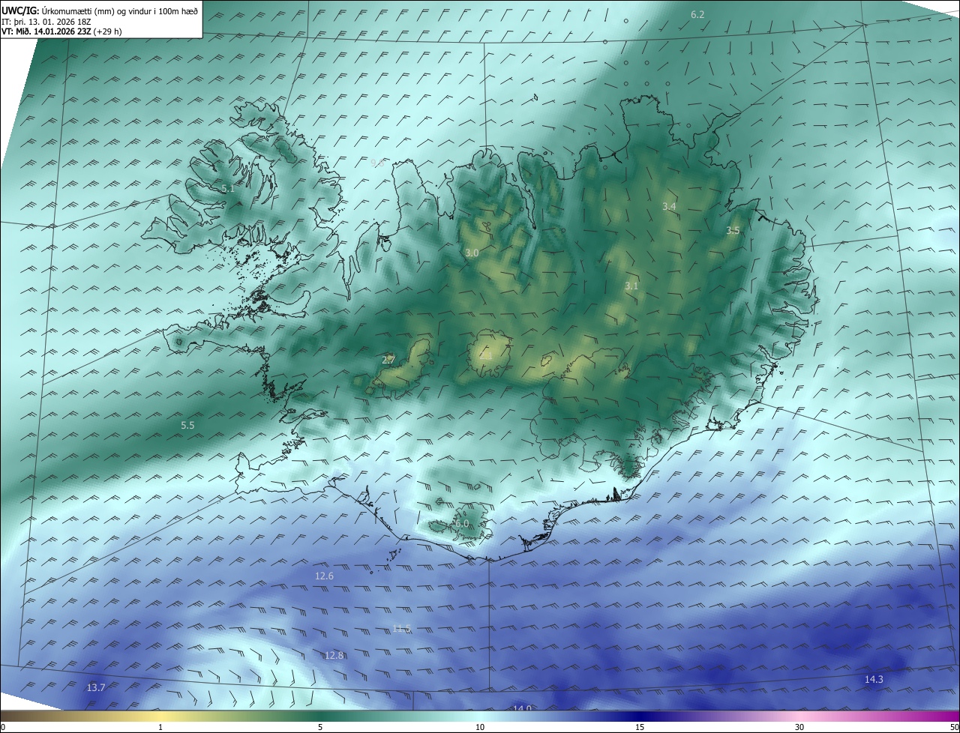Screen dimensions: 960x733
Task: Click the colorbar tick label 15
Action: pos(640,727)
